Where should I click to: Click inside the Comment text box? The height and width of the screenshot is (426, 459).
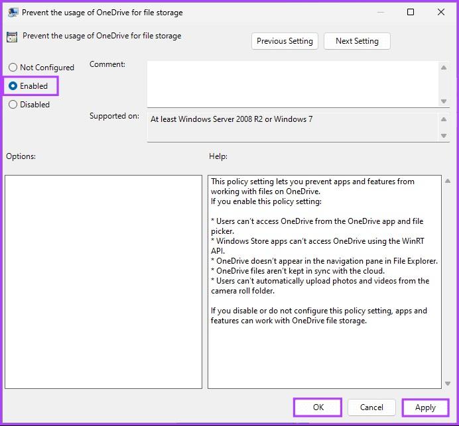pos(293,84)
